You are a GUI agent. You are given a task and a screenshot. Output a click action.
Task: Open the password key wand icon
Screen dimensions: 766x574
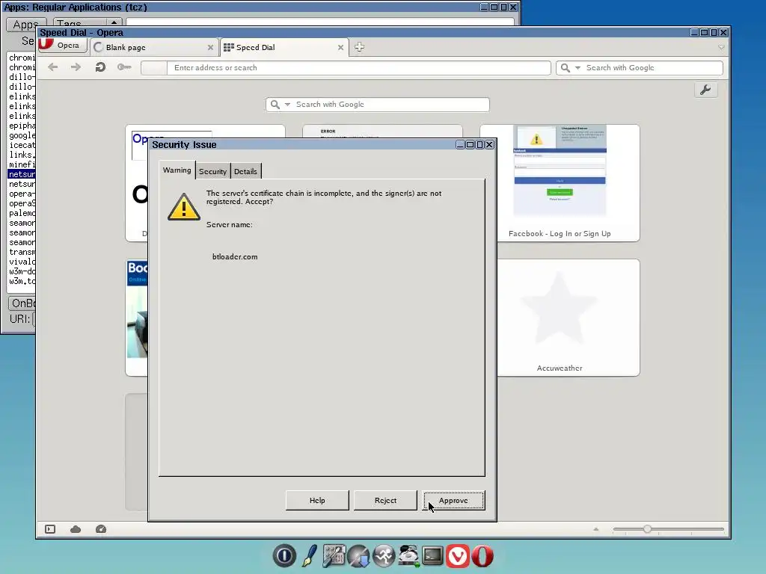coord(124,67)
